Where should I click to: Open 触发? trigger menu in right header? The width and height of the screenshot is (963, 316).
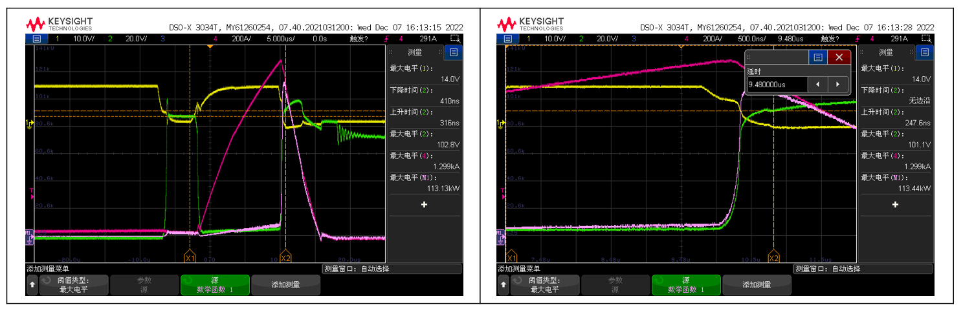click(x=830, y=39)
